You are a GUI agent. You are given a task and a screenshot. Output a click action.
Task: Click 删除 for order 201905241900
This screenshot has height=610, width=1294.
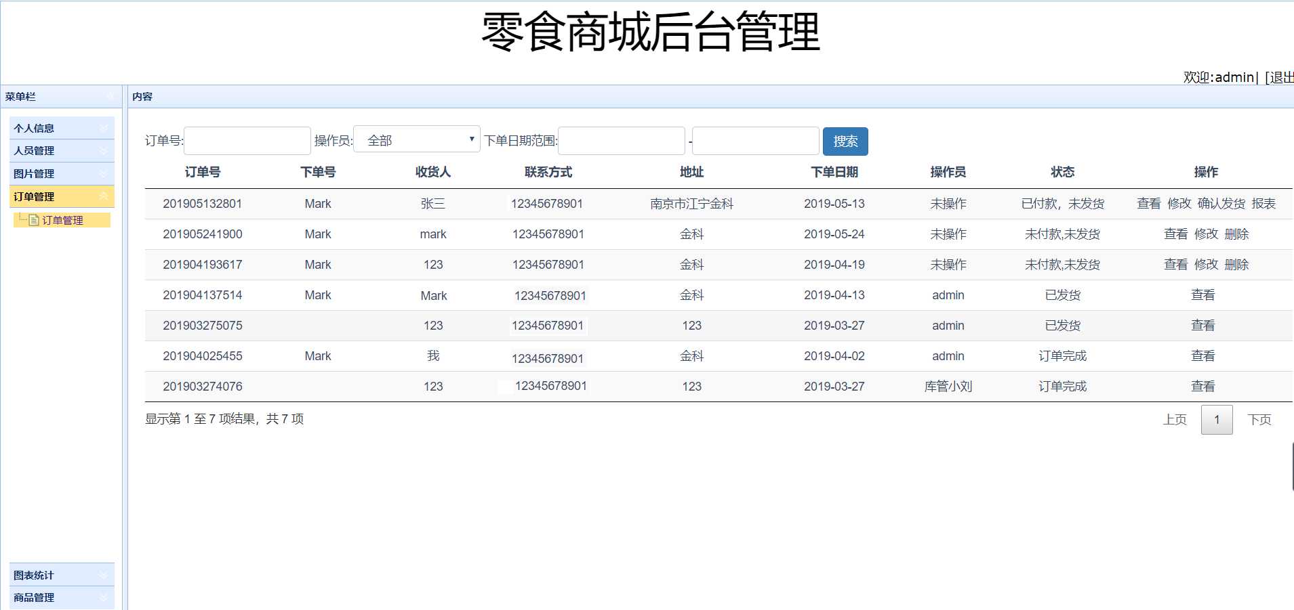pyautogui.click(x=1237, y=234)
